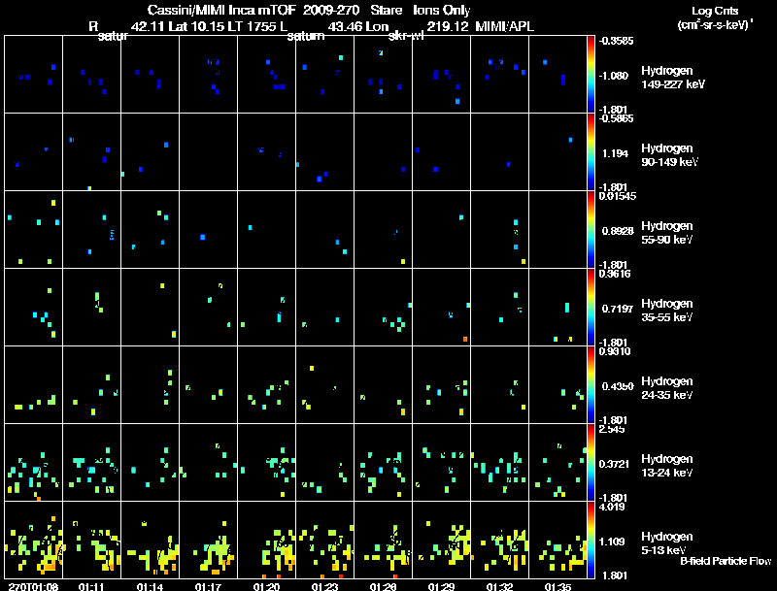Viewport: 777px width, 591px height.
Task: Click the 'LT 1755' header value
Action: (x=253, y=27)
